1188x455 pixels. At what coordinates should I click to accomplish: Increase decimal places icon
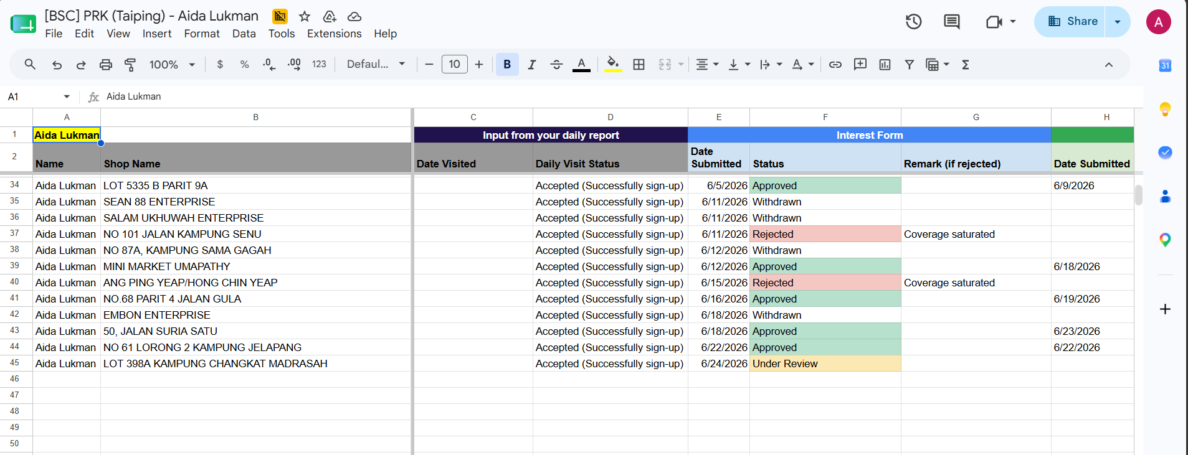[294, 64]
